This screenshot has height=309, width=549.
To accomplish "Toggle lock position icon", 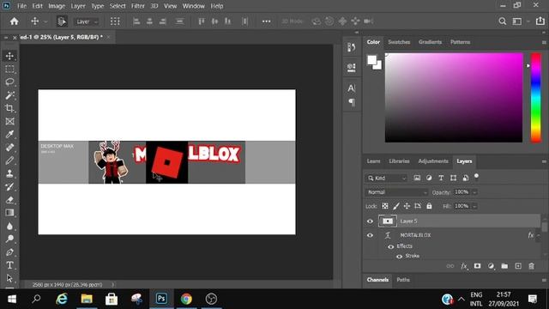I will coord(407,206).
